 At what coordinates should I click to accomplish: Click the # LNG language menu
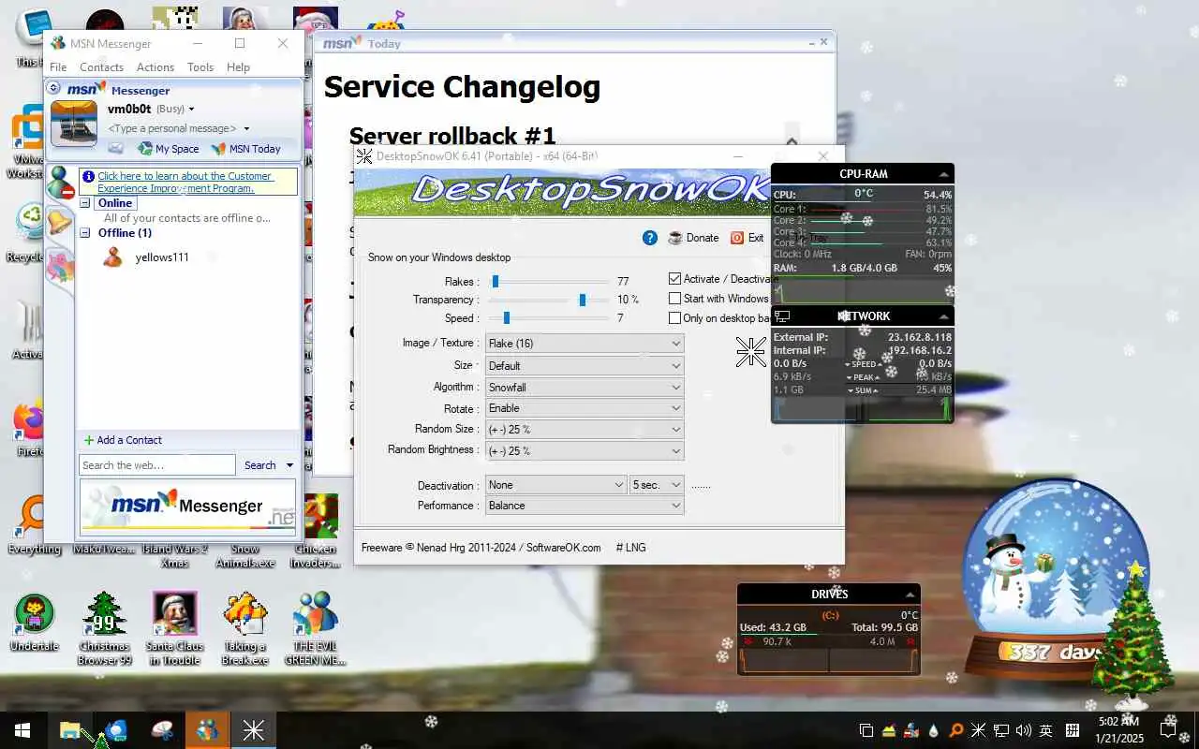coord(630,548)
